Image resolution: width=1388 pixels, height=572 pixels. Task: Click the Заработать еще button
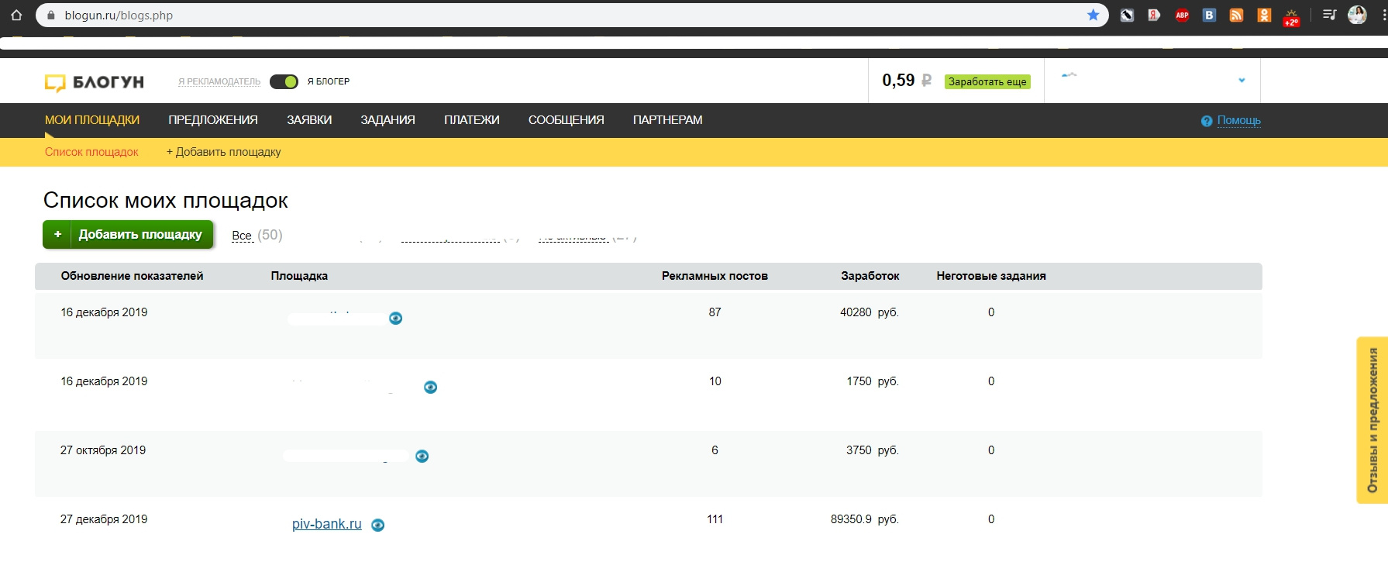coord(987,81)
